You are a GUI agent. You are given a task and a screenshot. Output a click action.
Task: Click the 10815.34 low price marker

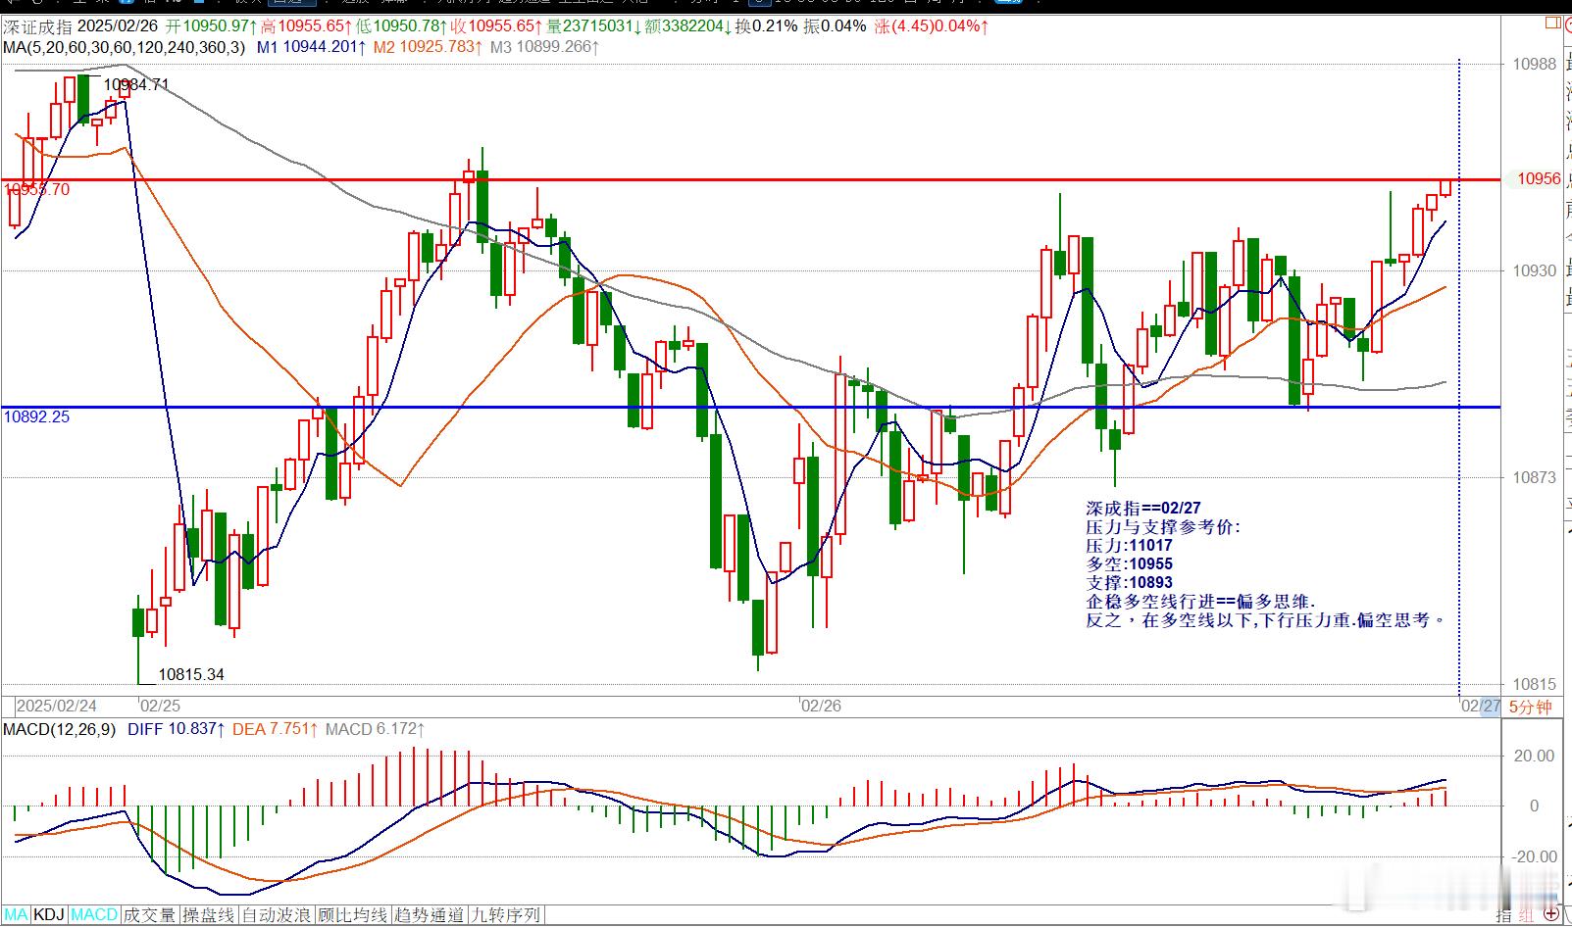coord(191,675)
